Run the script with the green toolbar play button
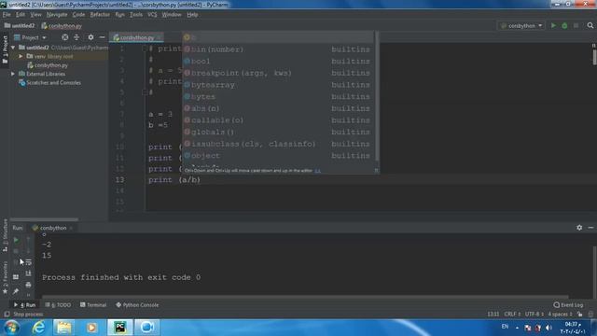This screenshot has height=336, width=597. 553,25
